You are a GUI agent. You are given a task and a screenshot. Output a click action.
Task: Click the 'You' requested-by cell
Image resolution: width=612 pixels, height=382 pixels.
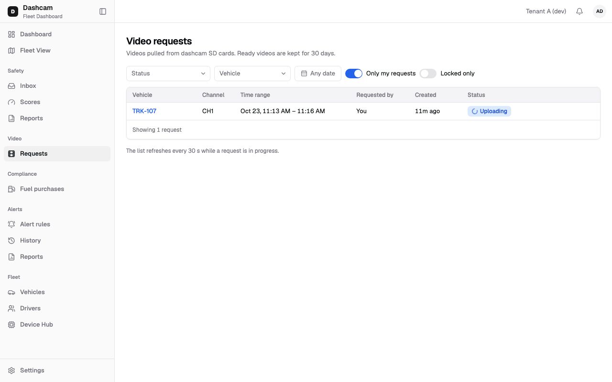(x=361, y=111)
